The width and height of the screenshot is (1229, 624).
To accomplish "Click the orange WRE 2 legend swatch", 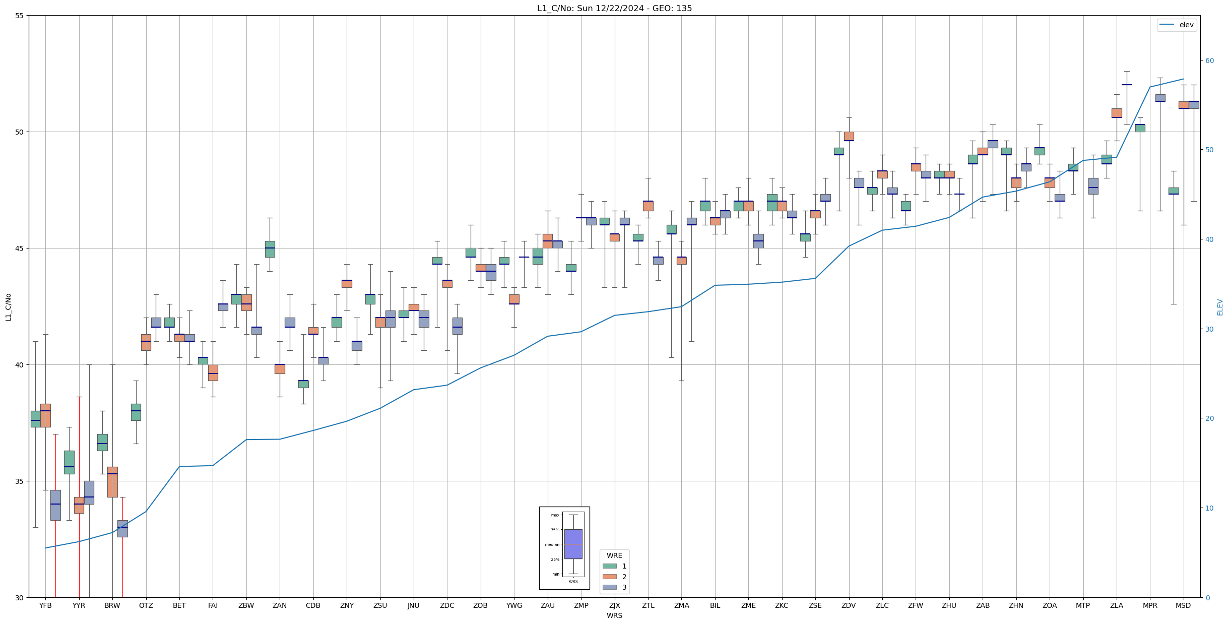I will tap(609, 577).
